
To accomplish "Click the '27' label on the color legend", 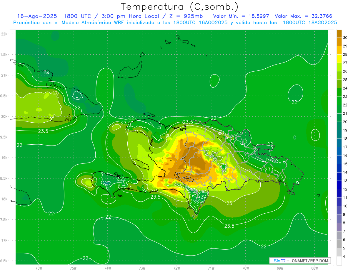I will point(345,63).
